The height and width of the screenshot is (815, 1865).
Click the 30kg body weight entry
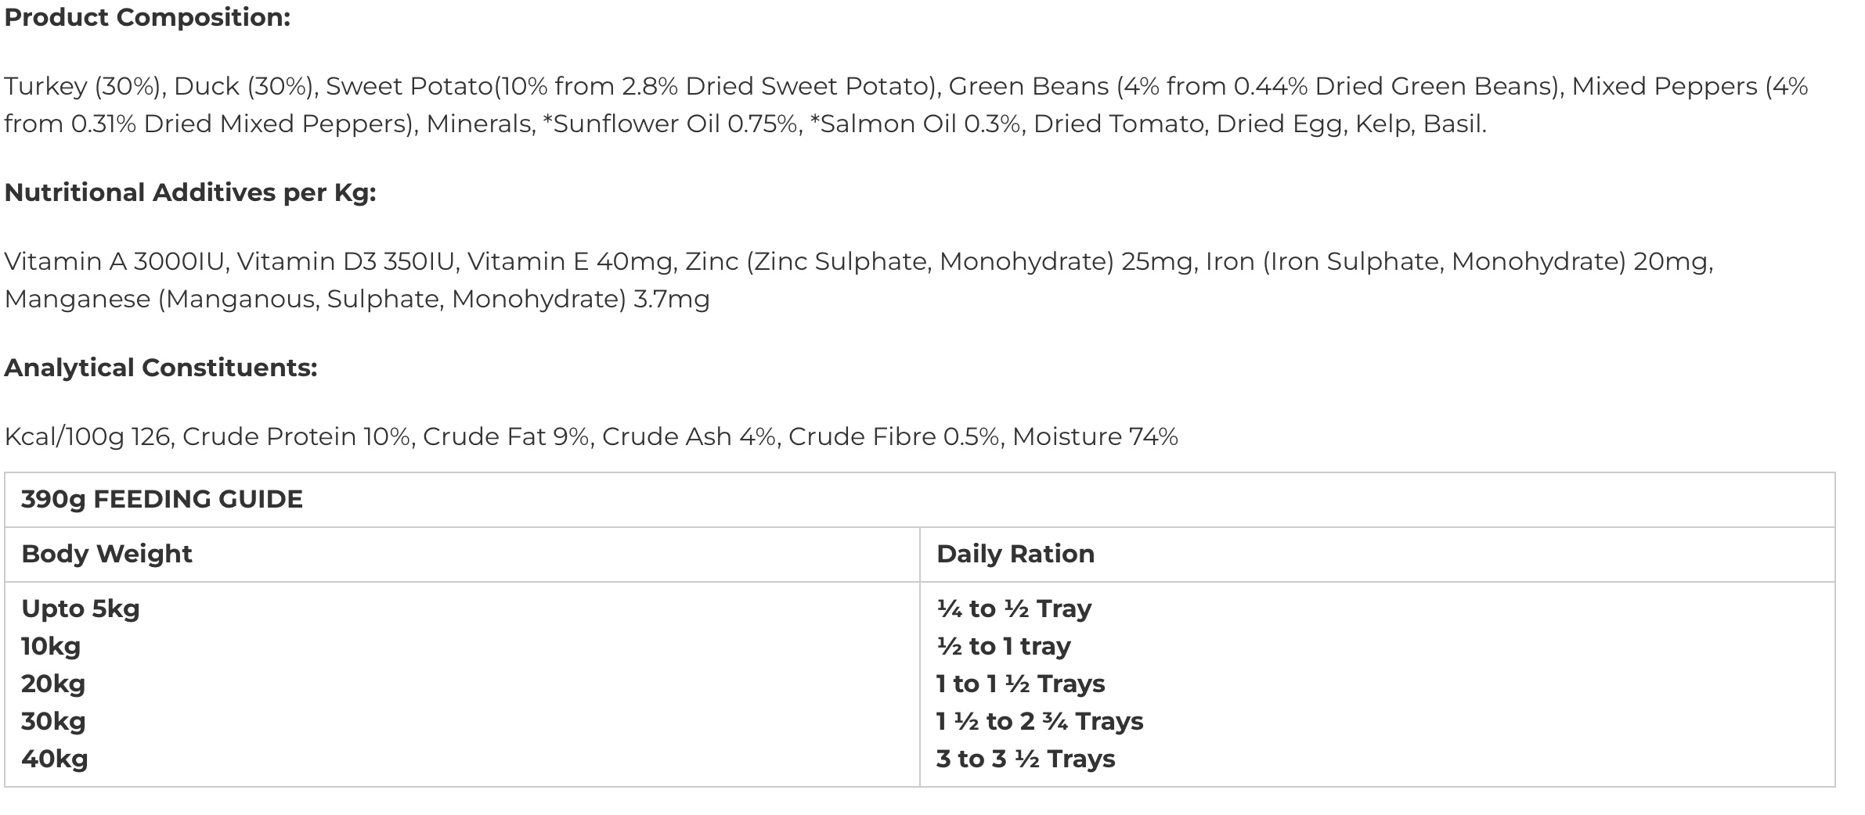coord(53,721)
